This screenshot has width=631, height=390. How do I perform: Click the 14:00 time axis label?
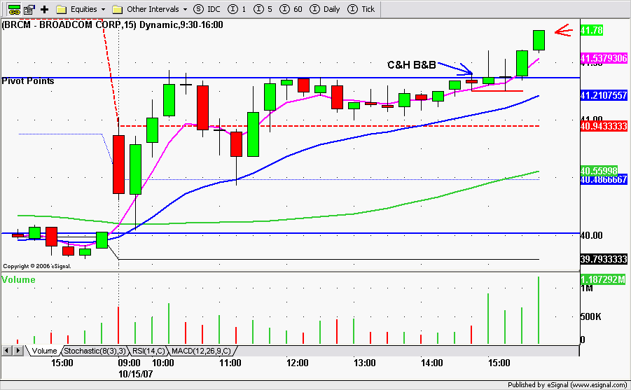(432, 363)
